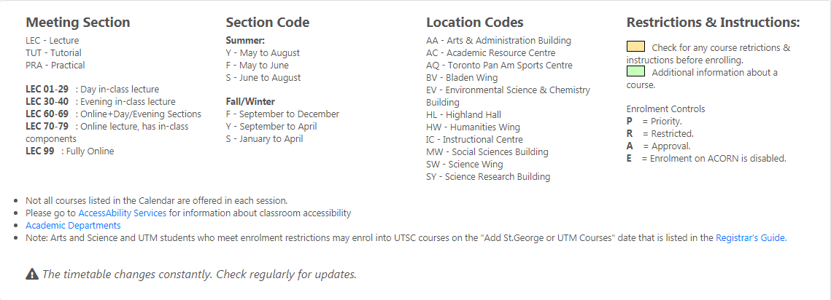Click the E enrolment disabled code line
Screen dimensions: 831x300
(706, 158)
